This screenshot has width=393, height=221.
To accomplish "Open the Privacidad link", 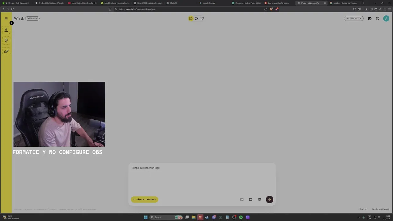I will point(363,209).
